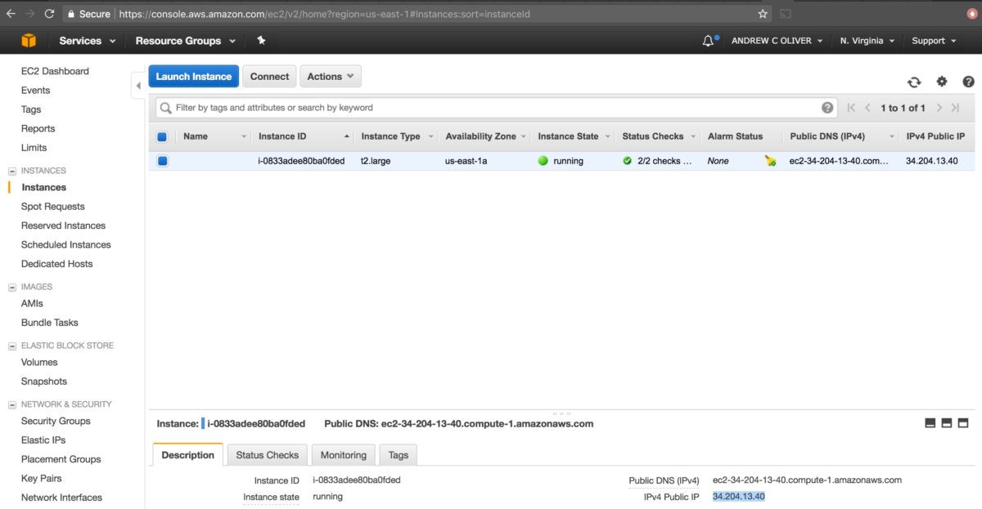Click the us-east-1a availability zone cell
This screenshot has height=509, width=982.
click(x=466, y=161)
